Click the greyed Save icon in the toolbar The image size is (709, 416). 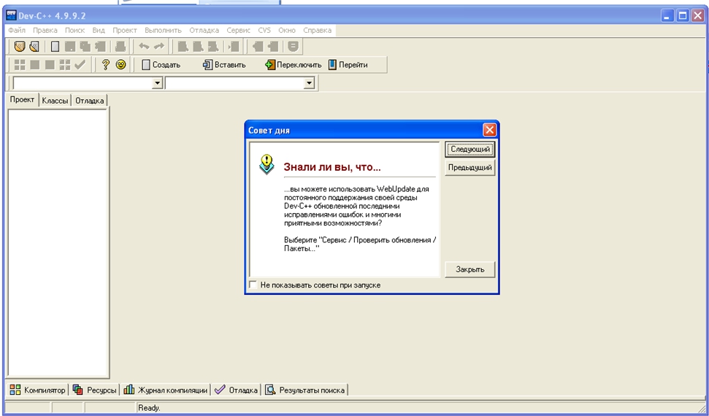coord(69,46)
